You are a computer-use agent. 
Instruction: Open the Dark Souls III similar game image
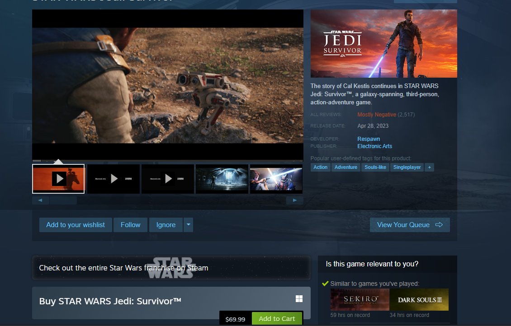click(x=419, y=300)
